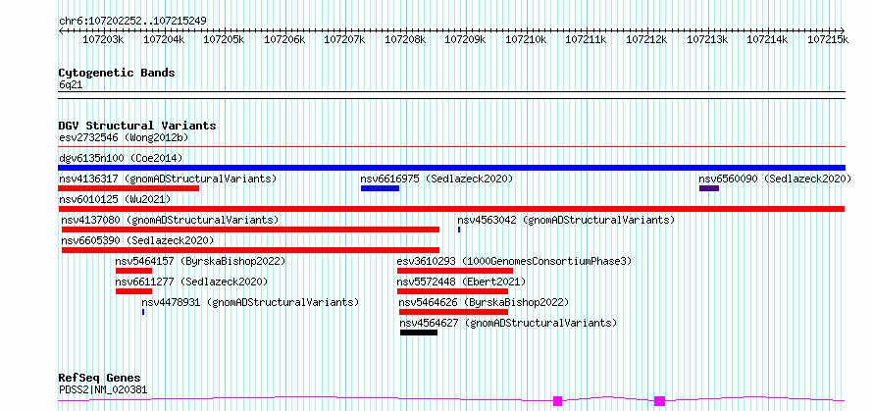Click the 107210k ruler tick label
Screen dimensions: 873x411
coord(526,39)
